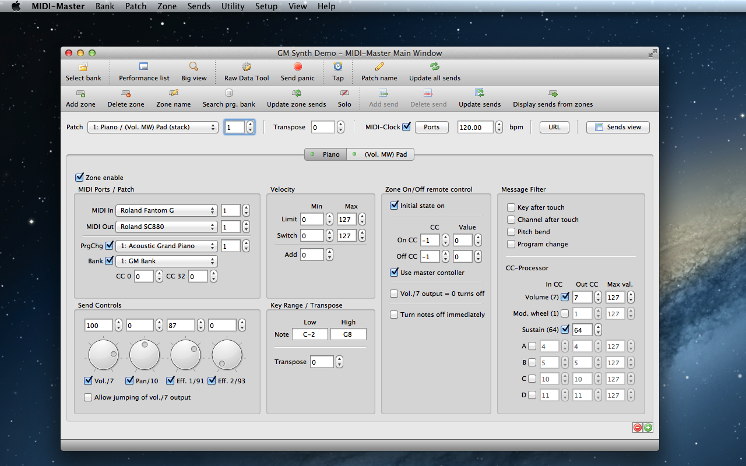Click the bpm field showing 120.00
This screenshot has height=466, width=746.
click(476, 127)
